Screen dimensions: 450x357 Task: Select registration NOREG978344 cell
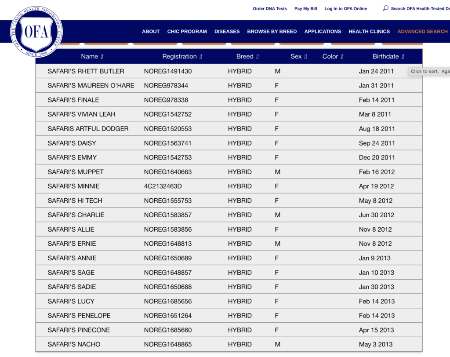166,86
